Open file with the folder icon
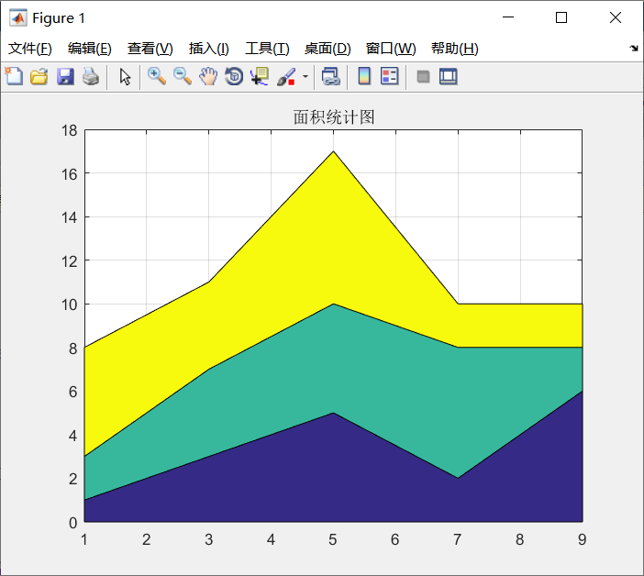Screen dimensions: 644x576 [x=39, y=77]
